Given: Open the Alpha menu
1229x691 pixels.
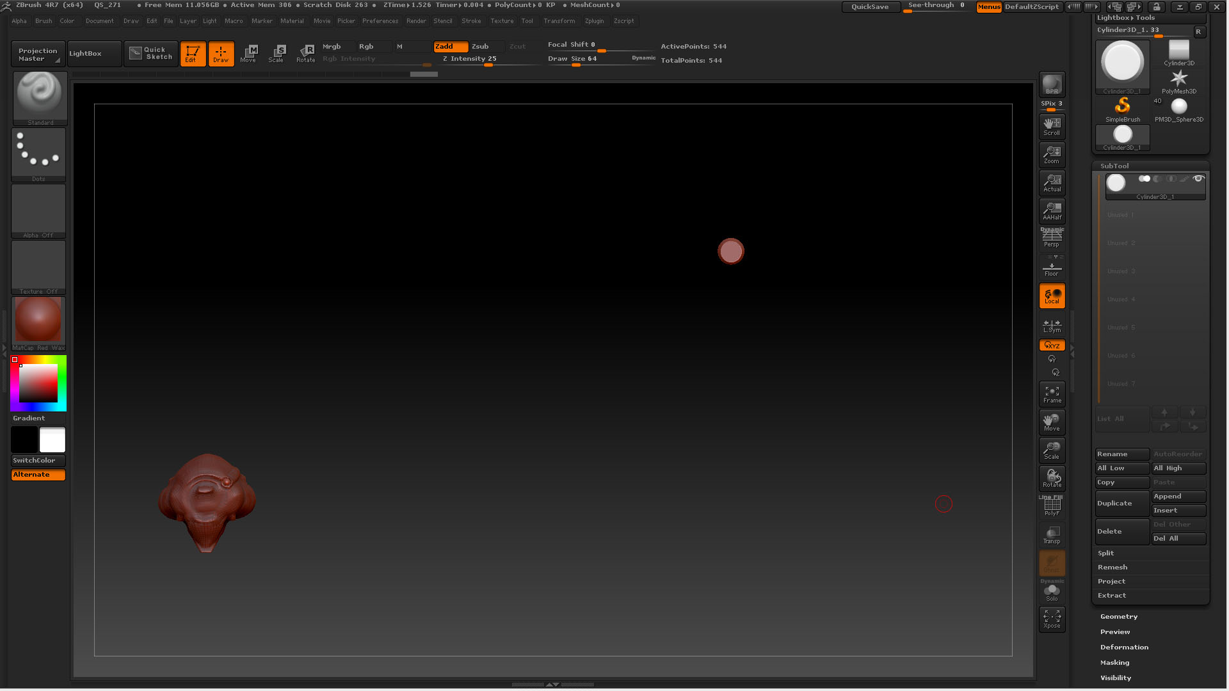Looking at the screenshot, I should click(19, 21).
